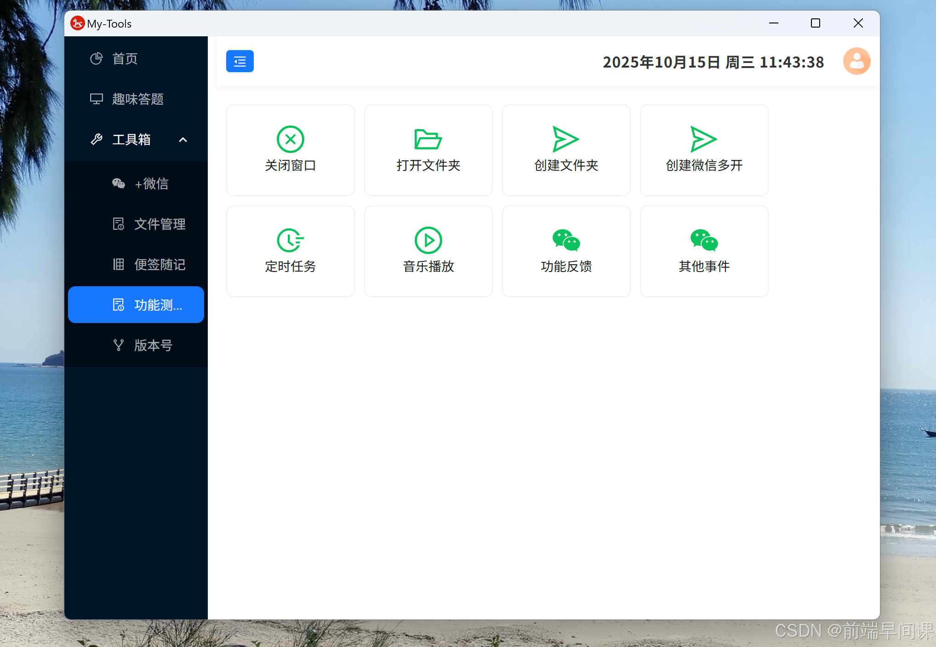Click the 工具箱 wrench icon
Viewport: 936px width, 647px height.
[x=97, y=139]
